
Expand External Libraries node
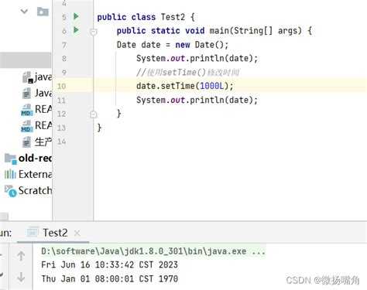(x=29, y=174)
